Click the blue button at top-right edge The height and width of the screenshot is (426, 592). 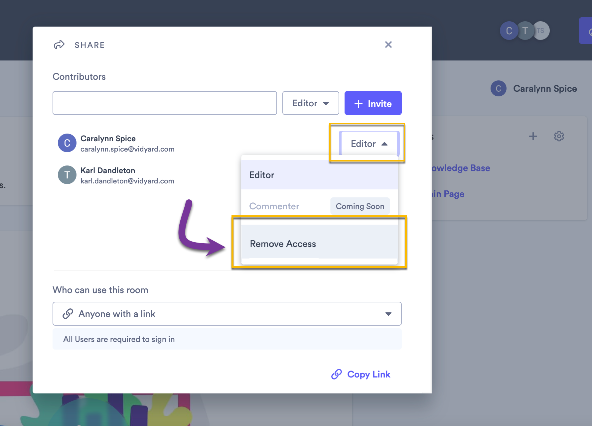[586, 31]
